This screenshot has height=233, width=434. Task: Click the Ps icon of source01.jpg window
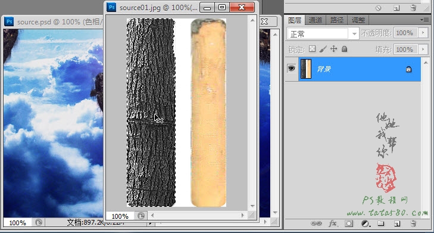(x=111, y=7)
